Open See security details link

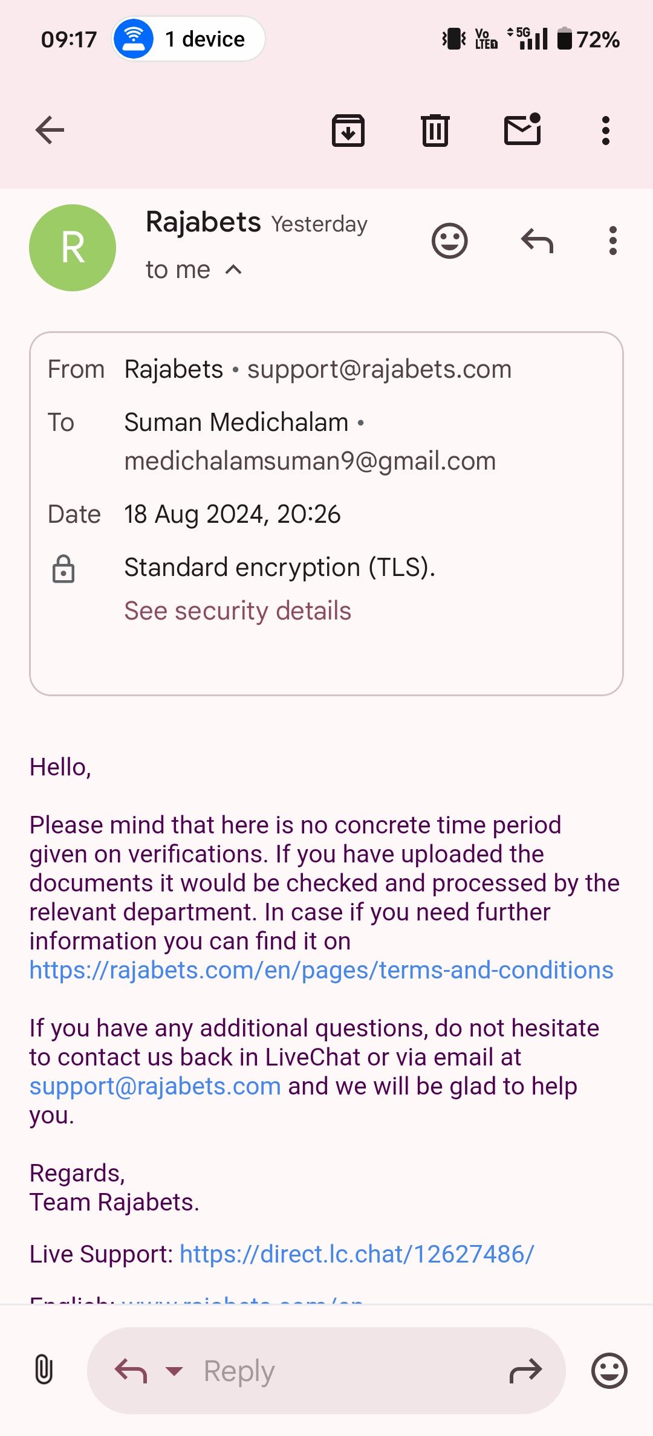click(238, 610)
